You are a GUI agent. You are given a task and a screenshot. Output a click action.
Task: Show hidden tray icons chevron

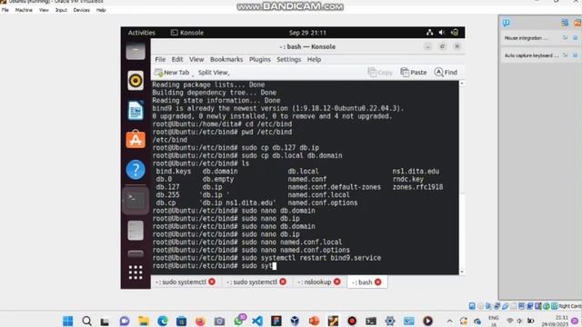coord(449,321)
